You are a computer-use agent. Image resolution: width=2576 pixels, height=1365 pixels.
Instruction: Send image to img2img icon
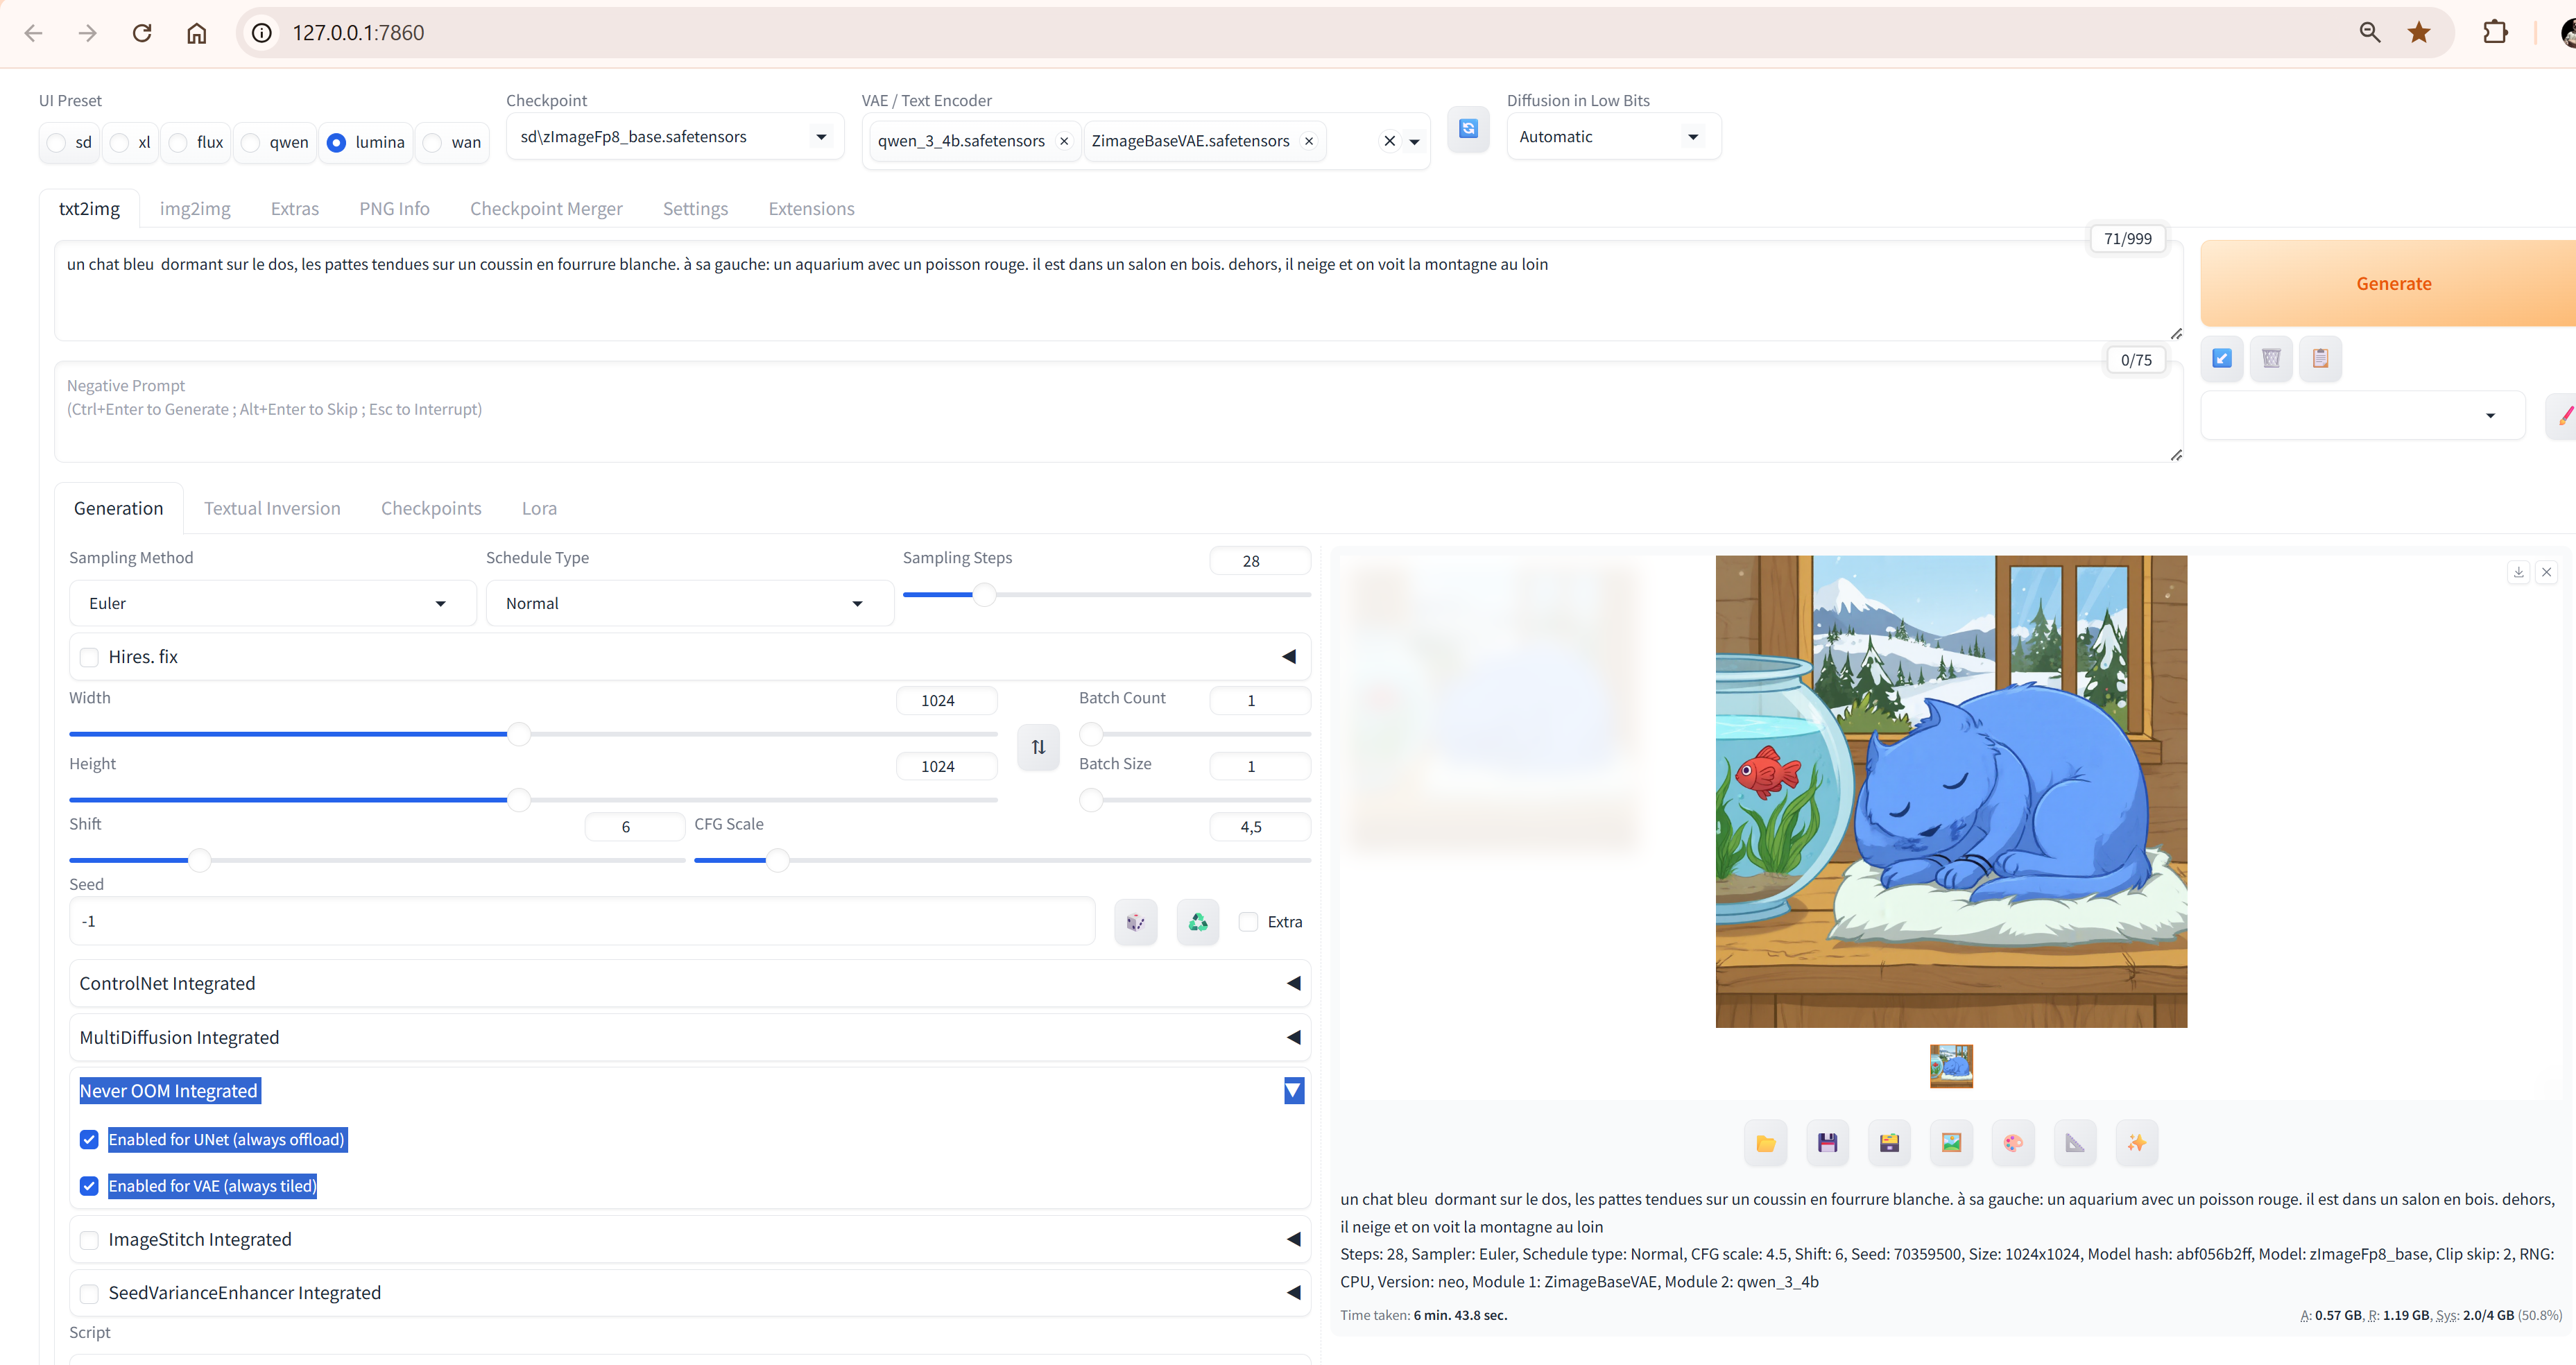(x=1951, y=1143)
